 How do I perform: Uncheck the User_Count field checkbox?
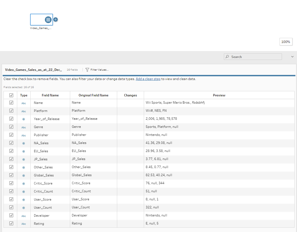(11, 207)
